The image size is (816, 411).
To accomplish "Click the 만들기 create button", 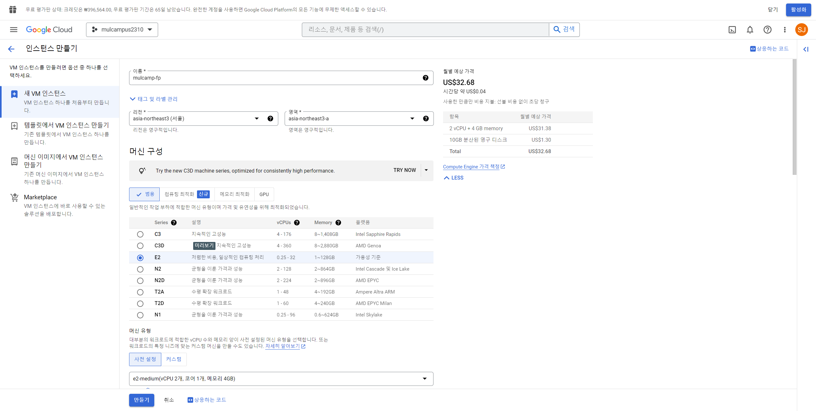I will coord(142,400).
